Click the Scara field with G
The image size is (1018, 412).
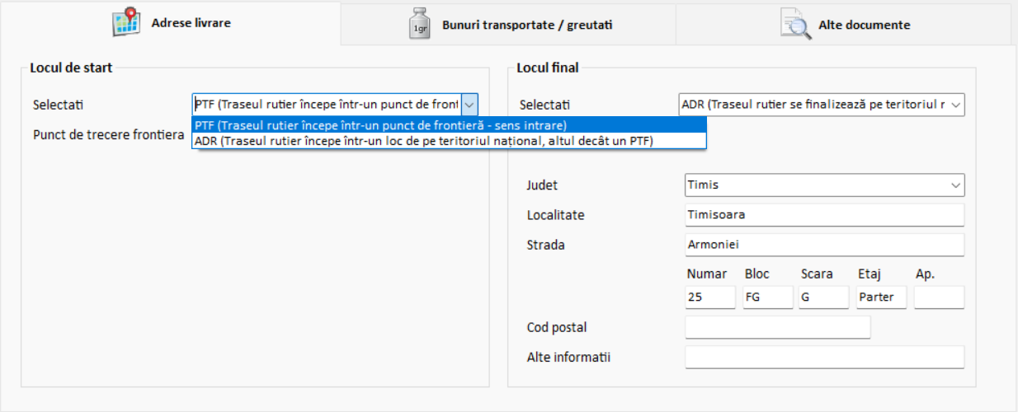pos(823,297)
